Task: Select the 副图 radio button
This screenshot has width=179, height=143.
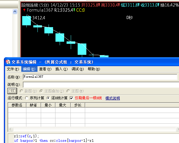Action: (x=22, y=91)
